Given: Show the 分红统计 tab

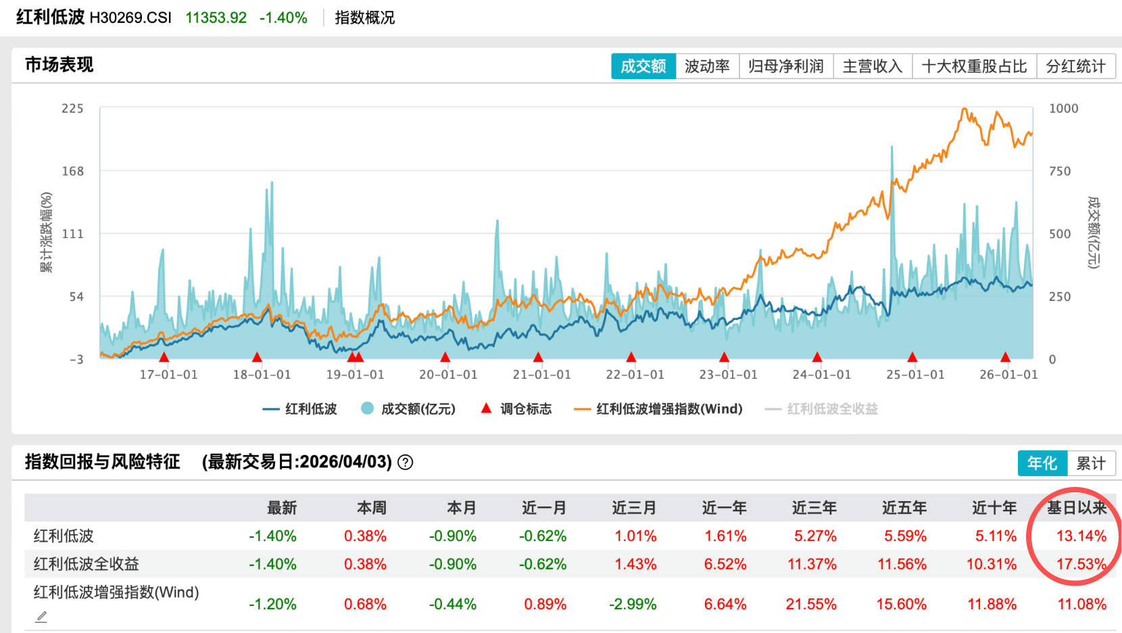Looking at the screenshot, I should [x=1075, y=66].
